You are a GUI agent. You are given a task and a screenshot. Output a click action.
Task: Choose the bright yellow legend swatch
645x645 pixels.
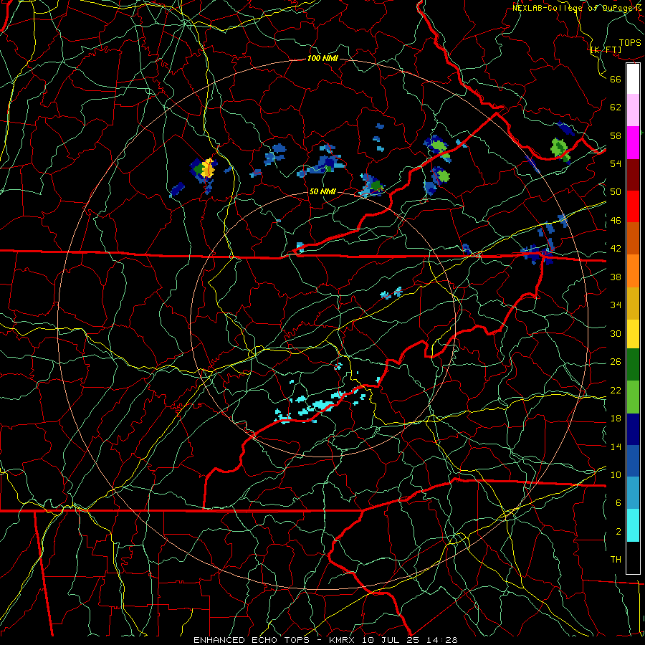pos(633,333)
